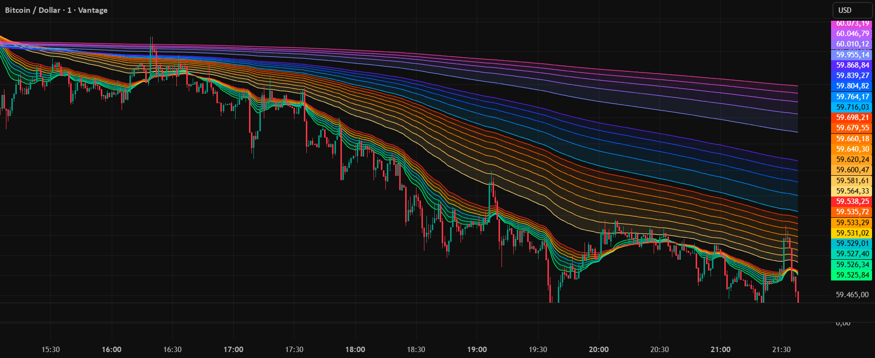
Task: Select the 59.660,18 price label
Action: [x=852, y=139]
